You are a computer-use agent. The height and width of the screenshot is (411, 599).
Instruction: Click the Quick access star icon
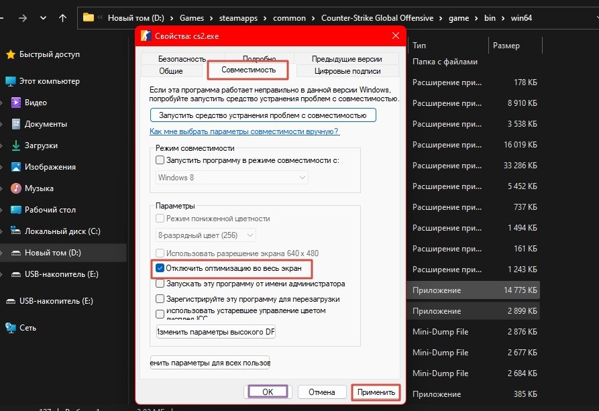pyautogui.click(x=11, y=54)
